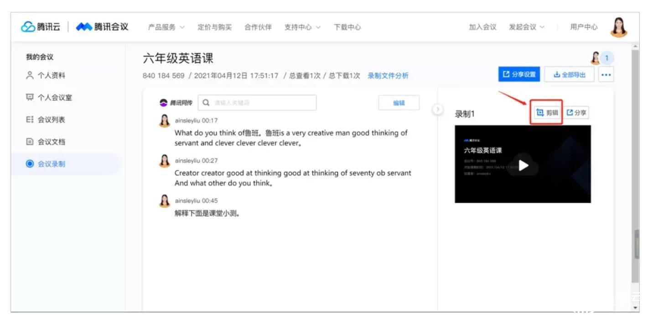Click speaker avatar at 00:17 entry

click(x=165, y=121)
